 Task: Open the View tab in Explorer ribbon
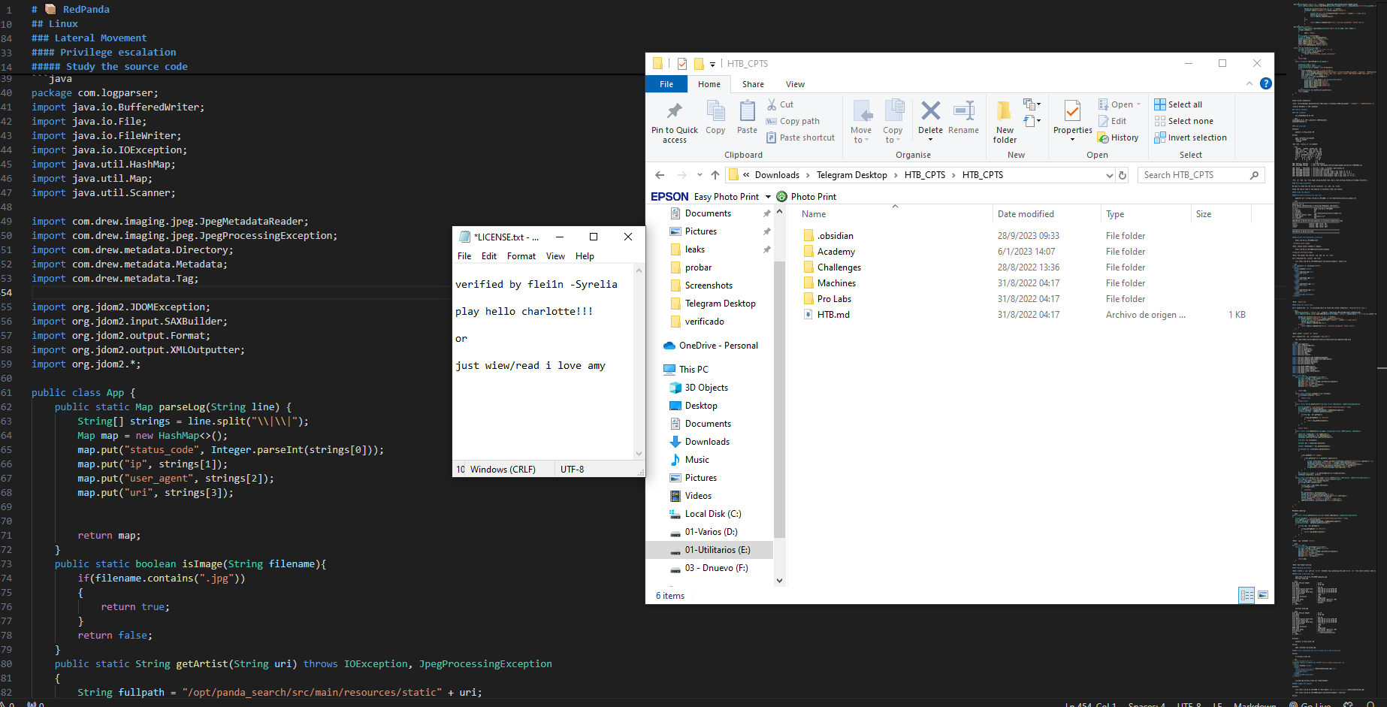click(x=795, y=84)
